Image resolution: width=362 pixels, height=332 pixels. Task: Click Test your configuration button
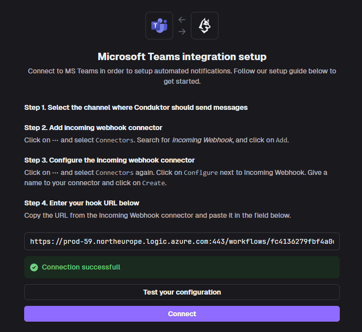pos(182,292)
